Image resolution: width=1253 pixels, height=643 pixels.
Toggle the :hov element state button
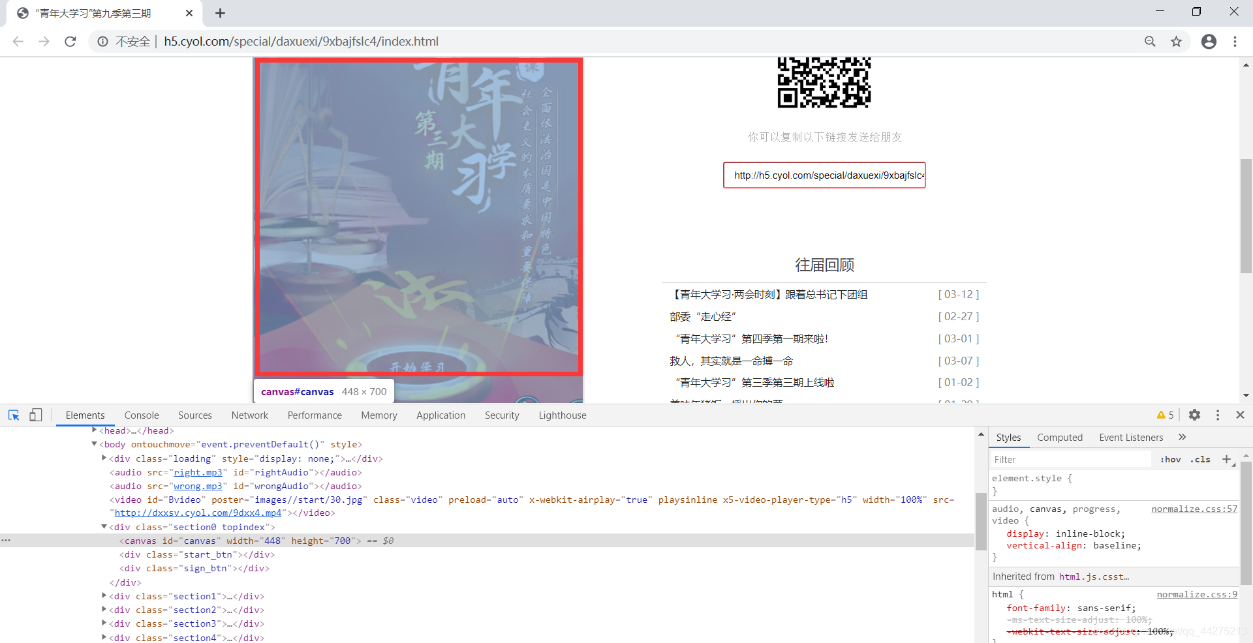[x=1171, y=459]
